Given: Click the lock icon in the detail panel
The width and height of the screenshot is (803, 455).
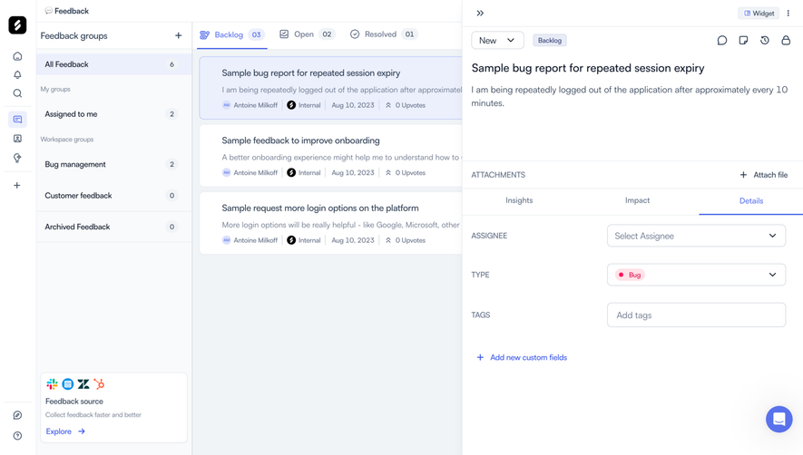Looking at the screenshot, I should tap(786, 41).
